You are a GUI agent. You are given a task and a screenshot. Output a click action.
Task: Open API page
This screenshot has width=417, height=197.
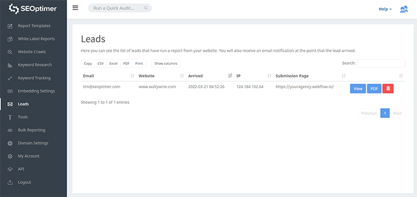(x=21, y=169)
